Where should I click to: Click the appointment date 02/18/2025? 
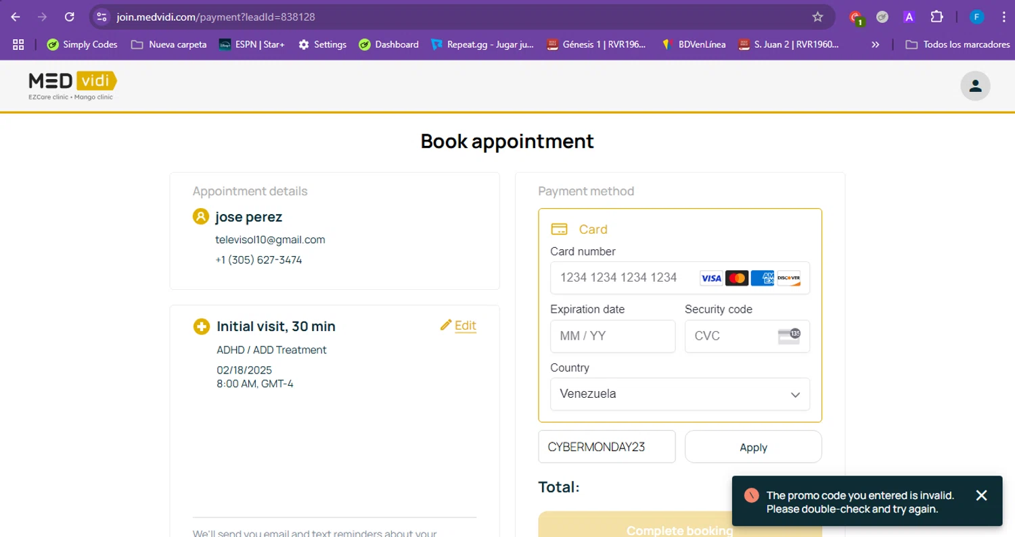[244, 370]
